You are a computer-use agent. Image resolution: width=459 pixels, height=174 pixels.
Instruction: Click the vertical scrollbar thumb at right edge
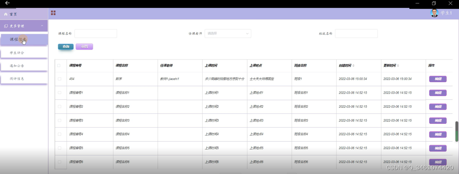point(457,132)
